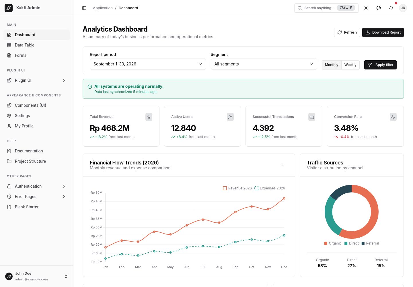Click Apply filter button
This screenshot has height=287, width=413.
click(380, 65)
